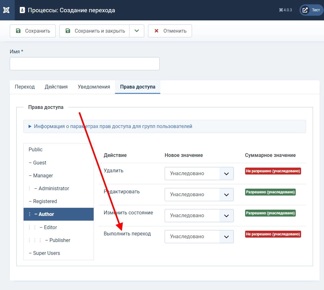This screenshot has height=290, width=324.
Task: Focus the Имя name input field
Action: pyautogui.click(x=85, y=64)
